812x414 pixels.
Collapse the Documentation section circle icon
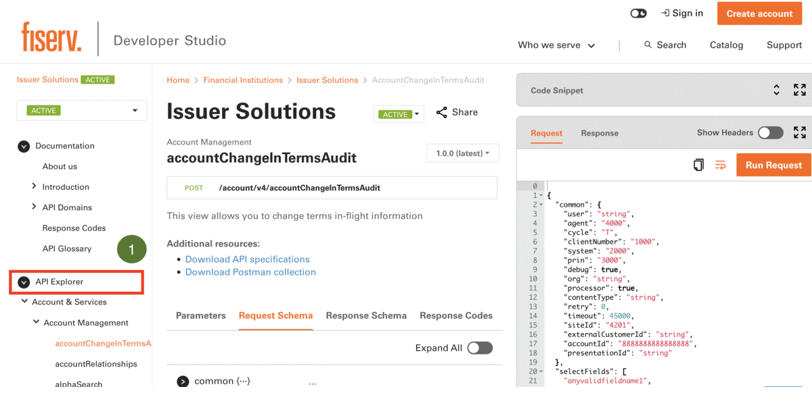point(24,146)
